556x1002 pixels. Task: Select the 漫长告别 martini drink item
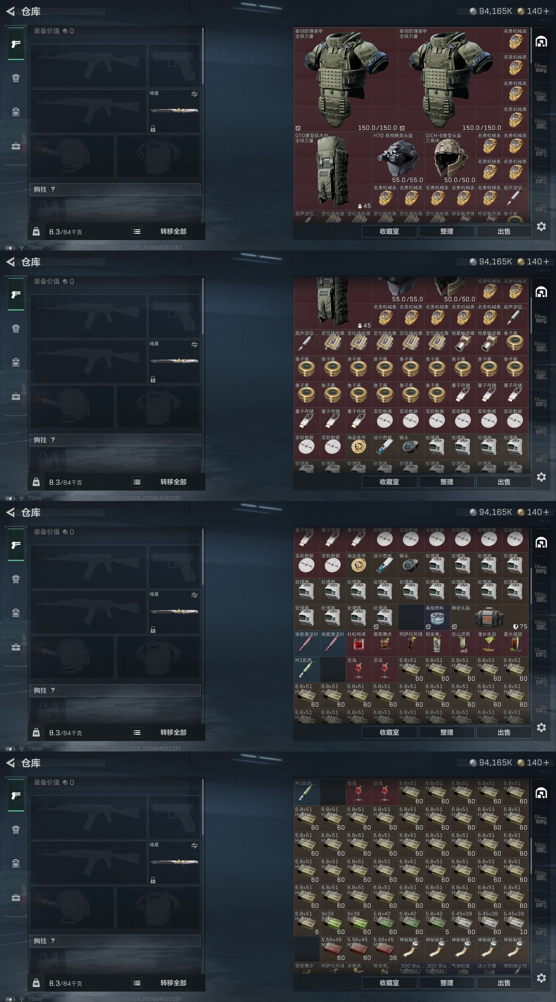(489, 643)
